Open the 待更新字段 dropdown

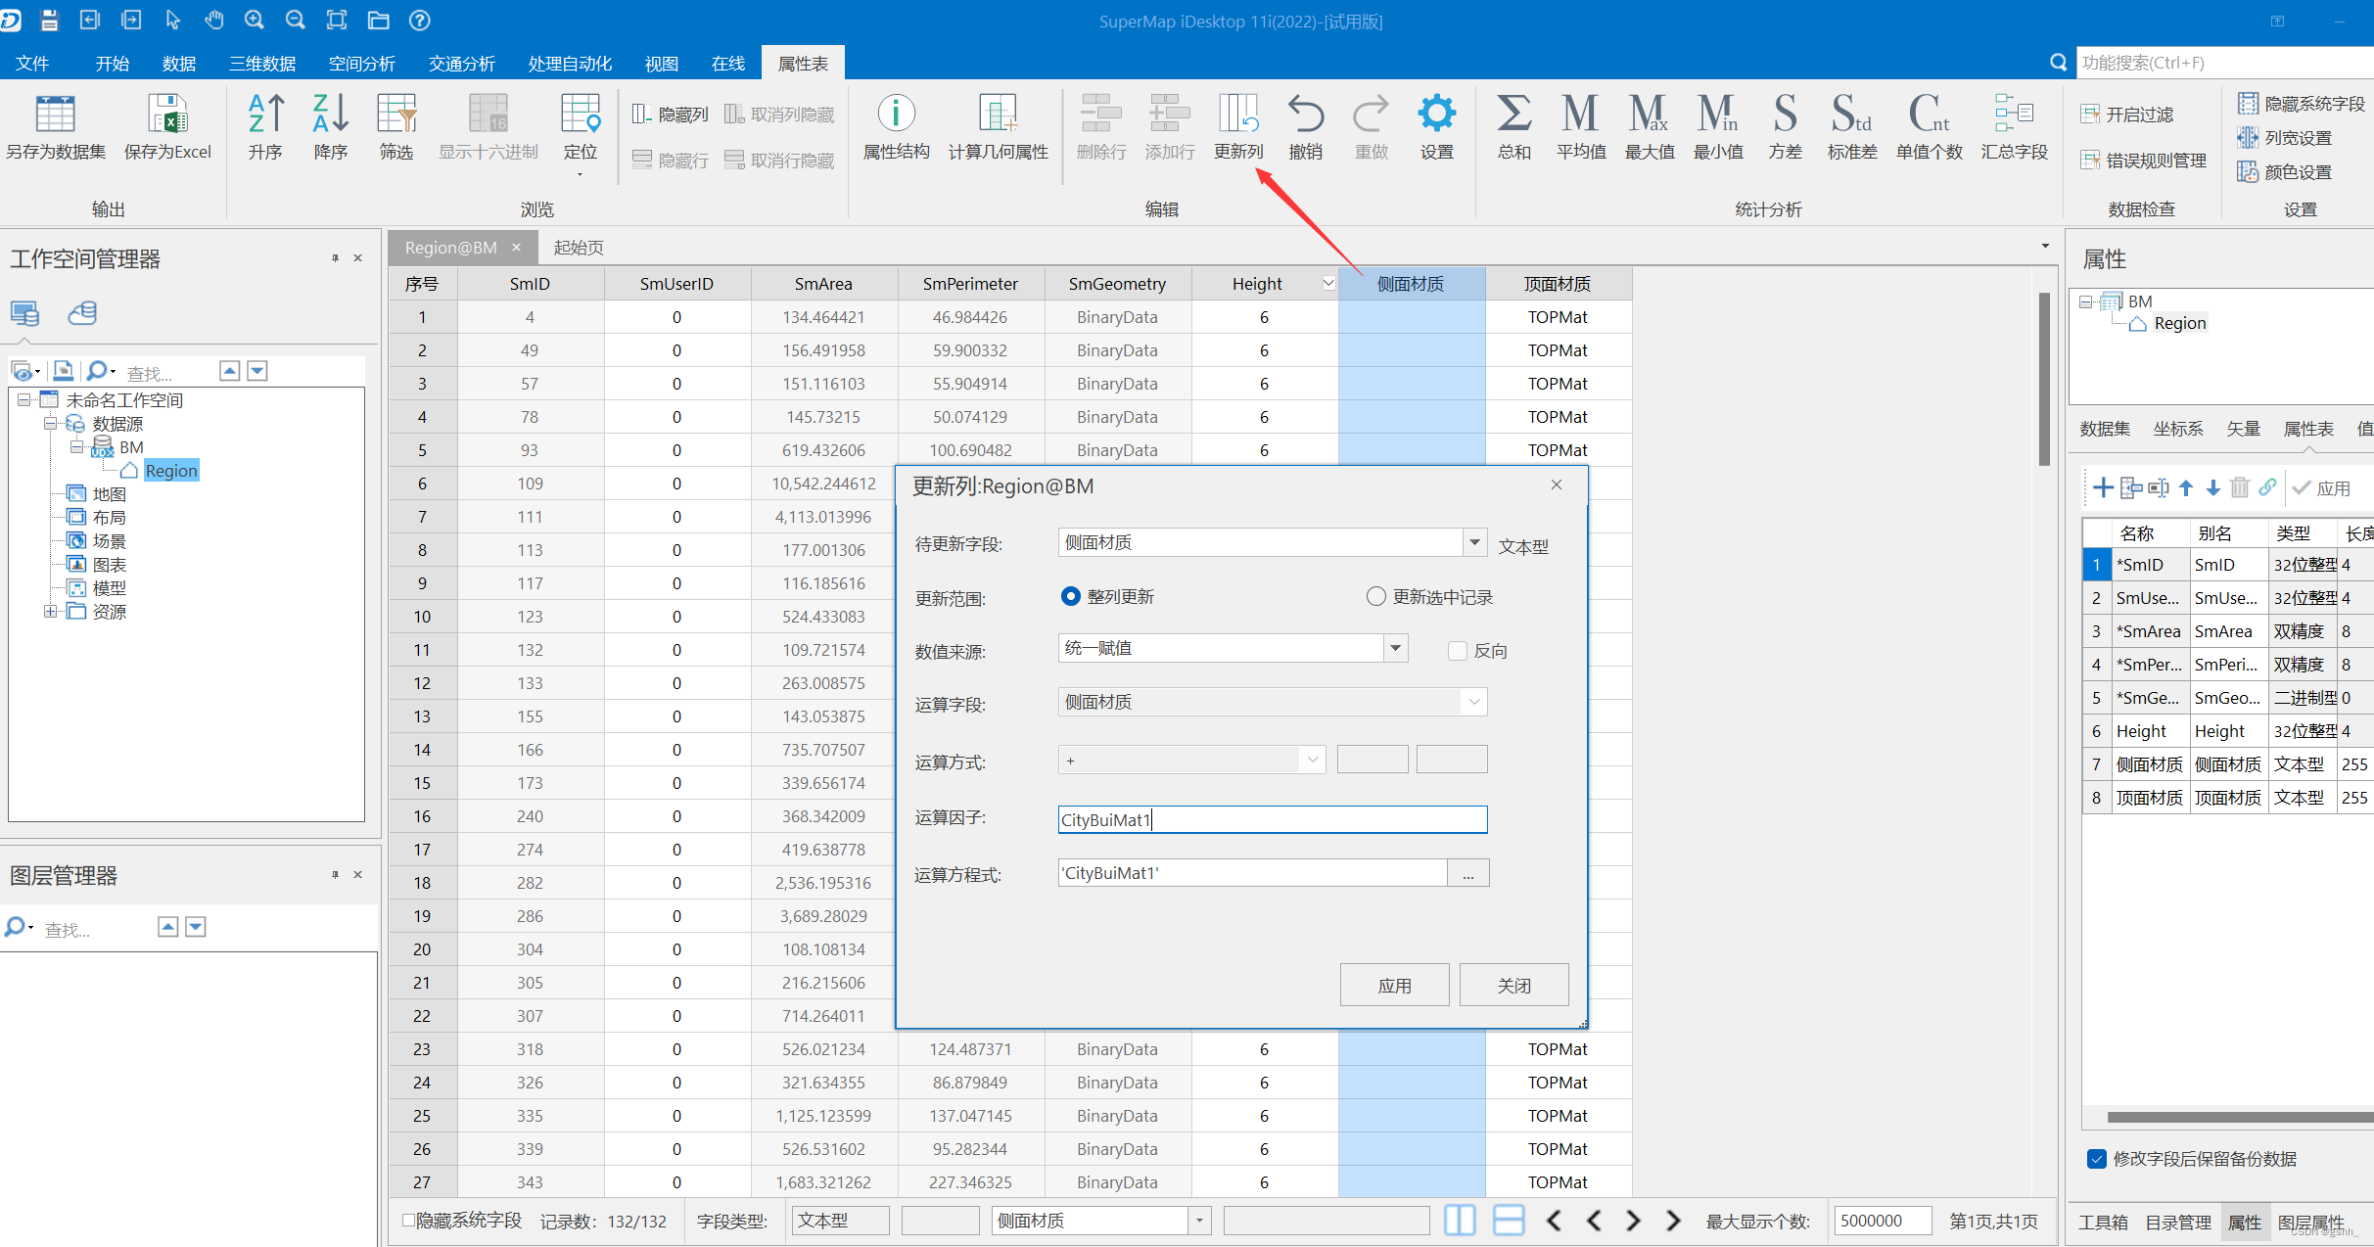coord(1474,542)
